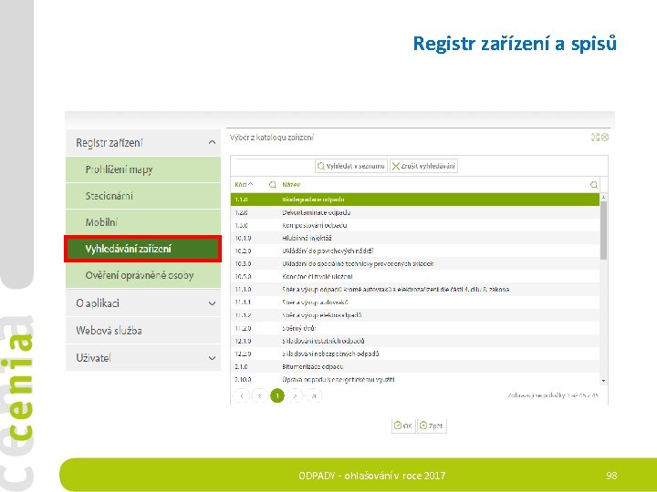Image resolution: width=657 pixels, height=492 pixels.
Task: Click the scrollbar down arrow of the list
Action: pos(603,381)
